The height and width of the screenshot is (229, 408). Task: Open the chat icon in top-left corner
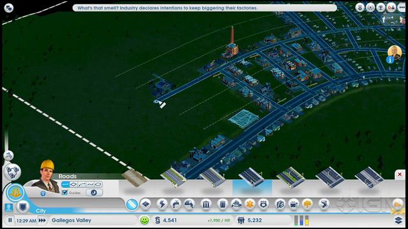[x=8, y=8]
